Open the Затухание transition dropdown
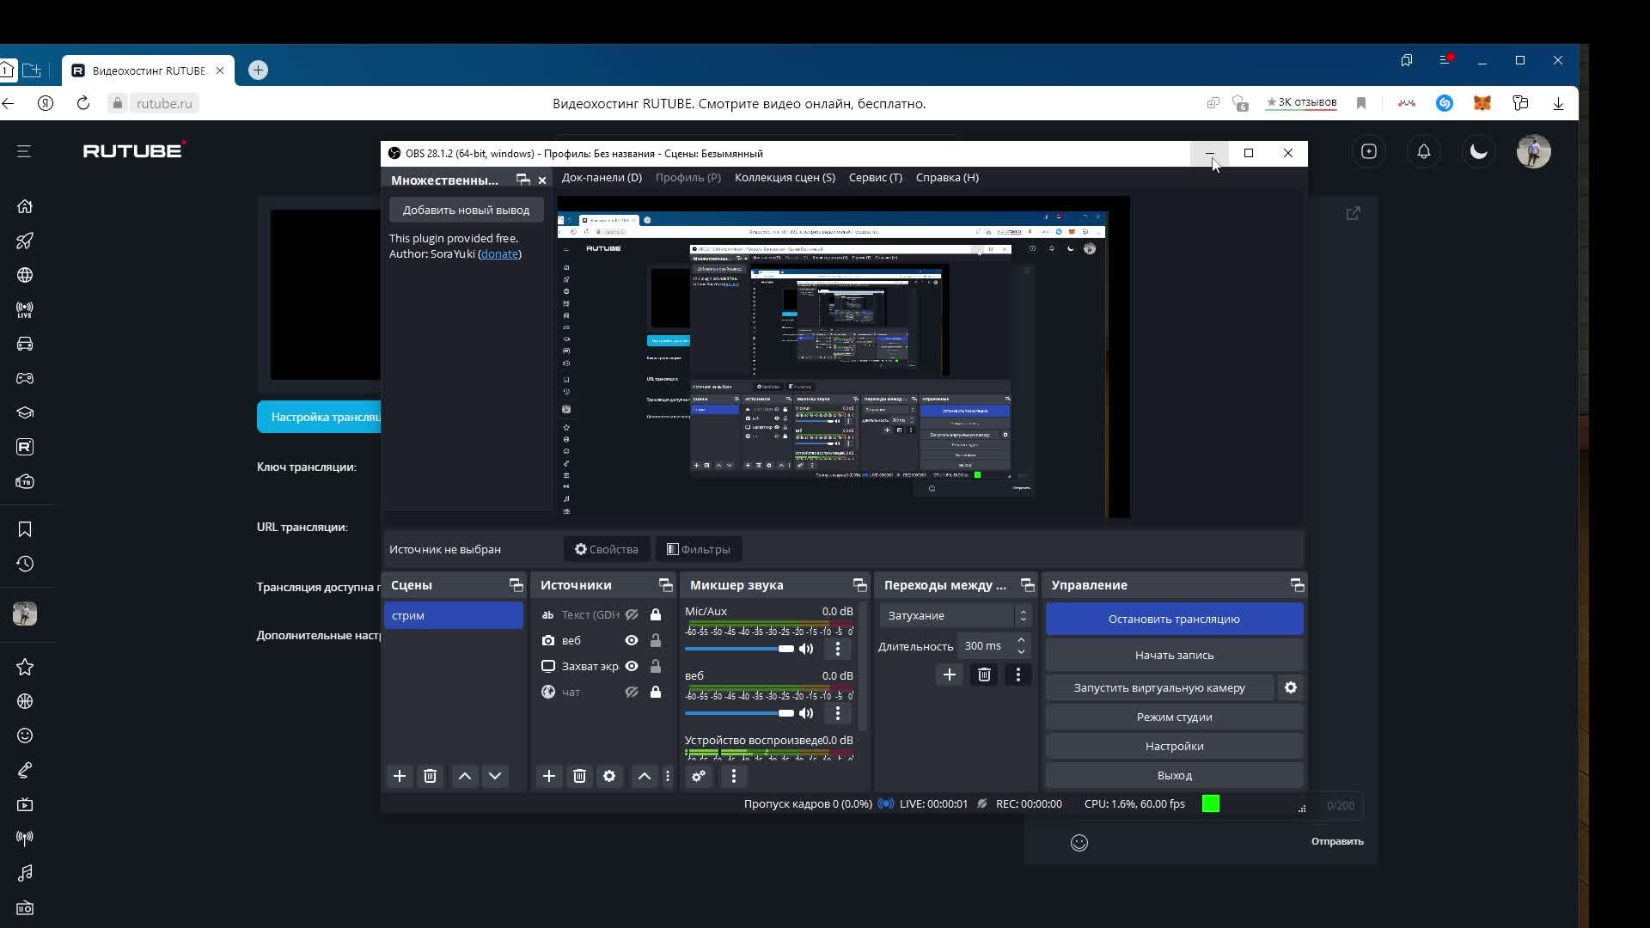The width and height of the screenshot is (1650, 928). 954,616
